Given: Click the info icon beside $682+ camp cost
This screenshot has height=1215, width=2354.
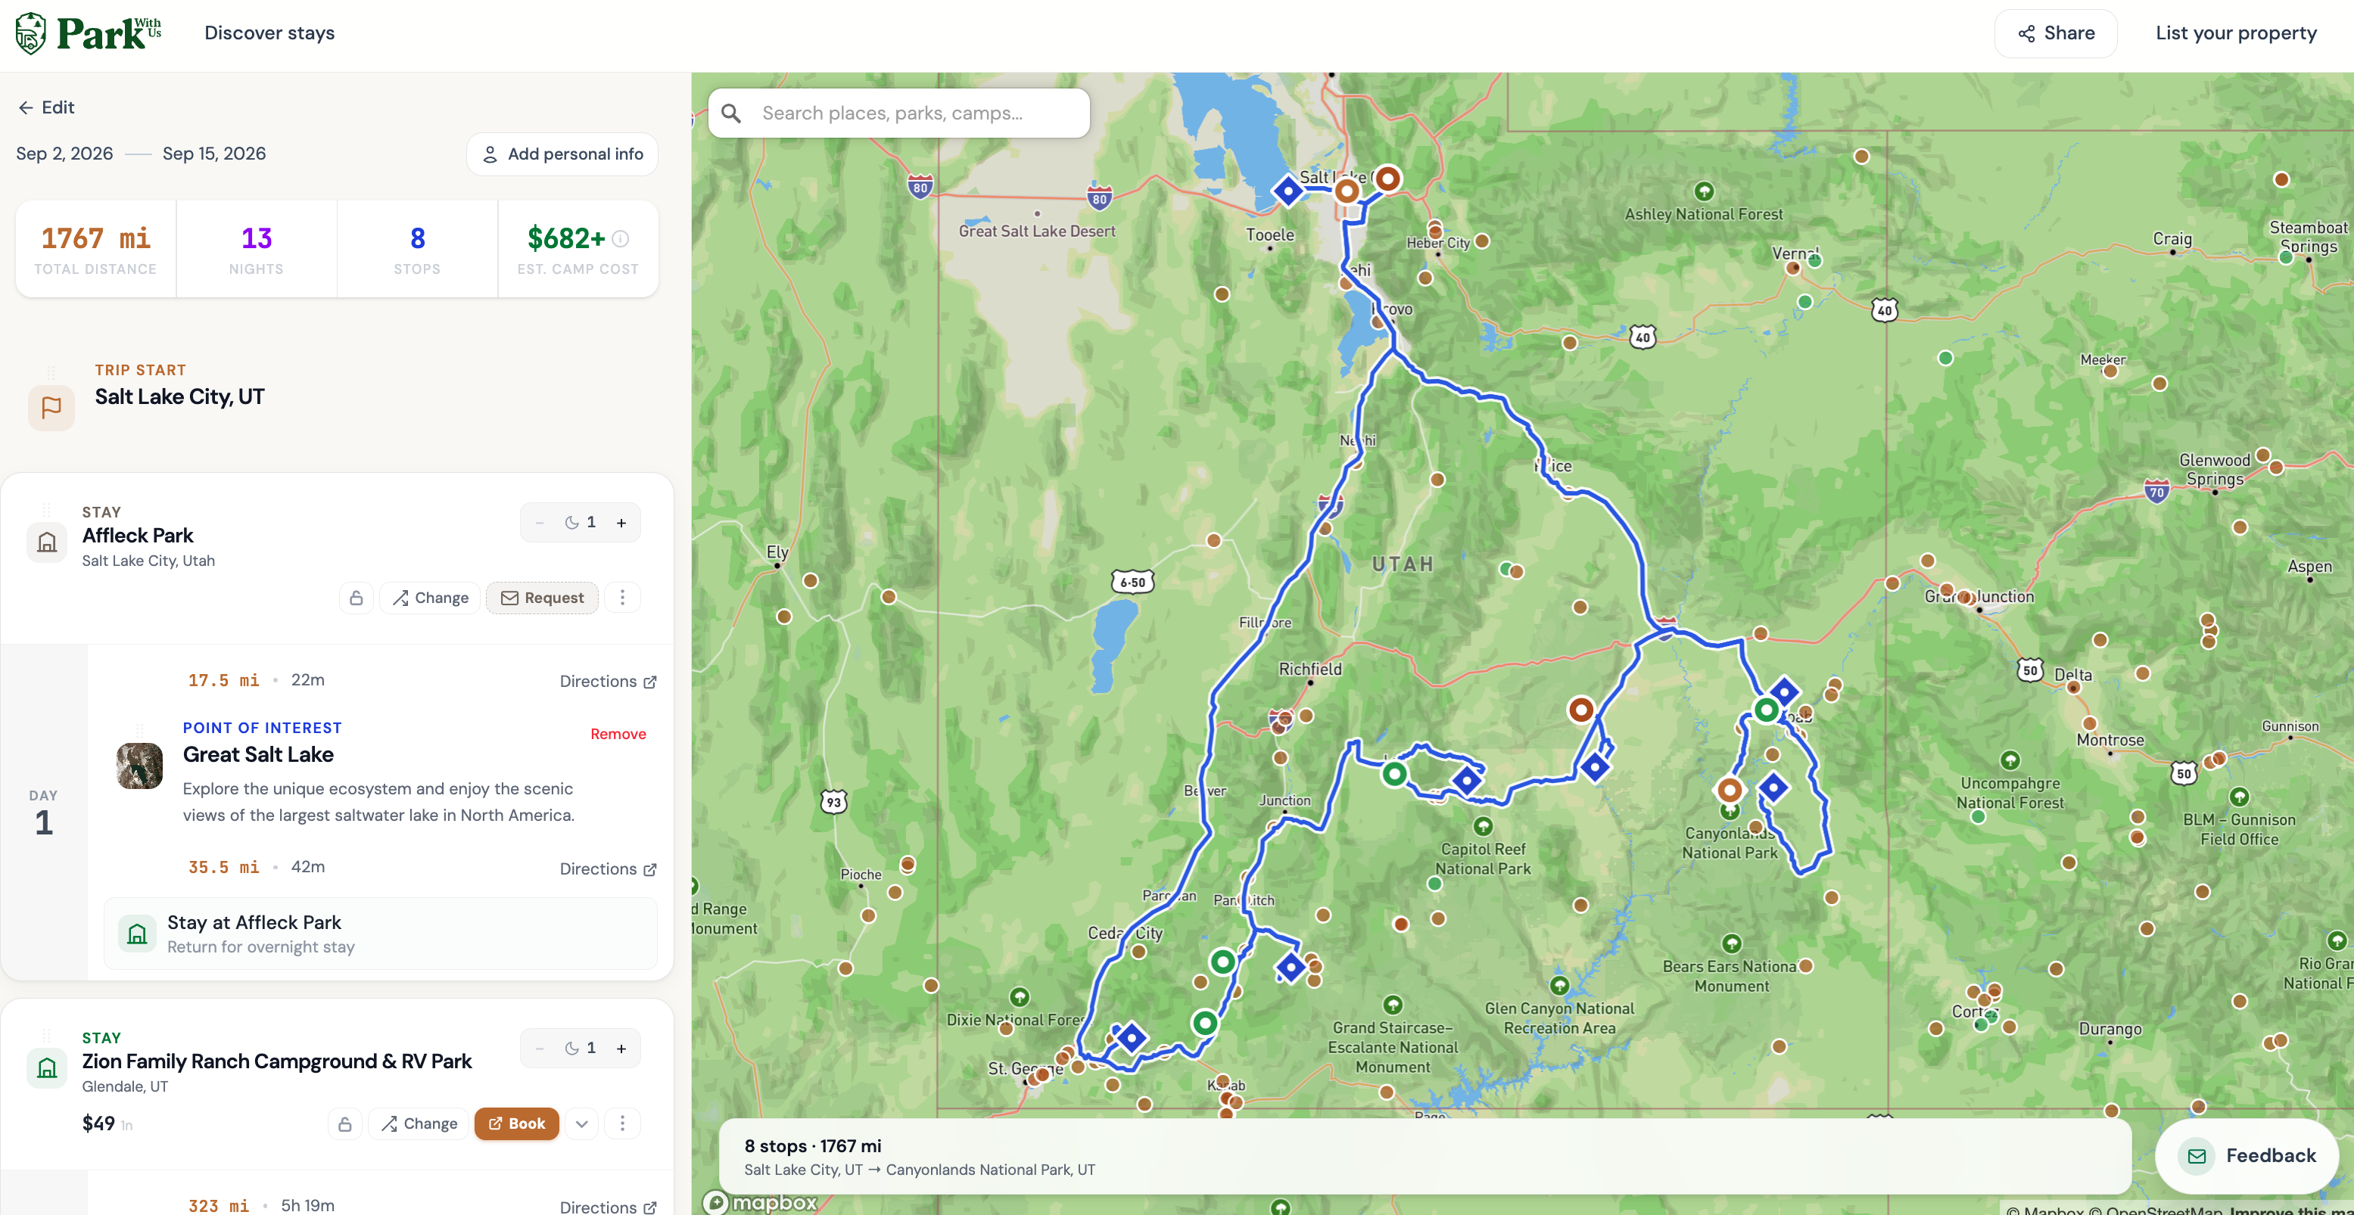Looking at the screenshot, I should click(621, 238).
